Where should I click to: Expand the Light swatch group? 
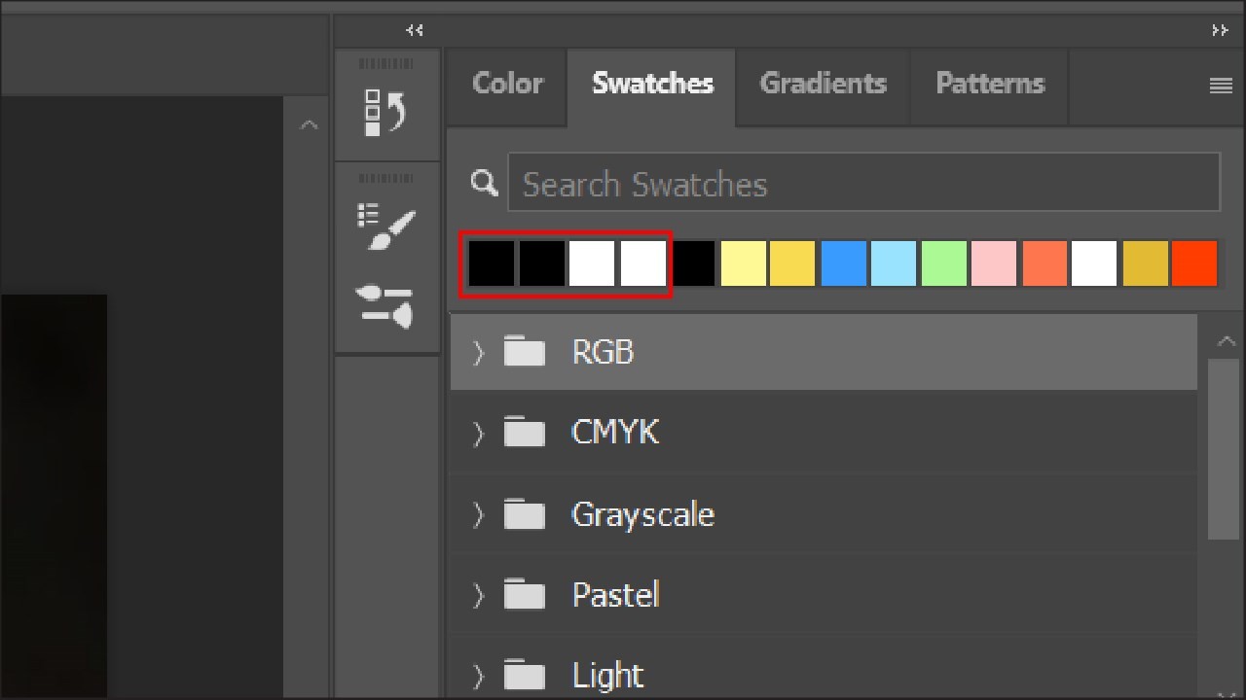tap(477, 675)
